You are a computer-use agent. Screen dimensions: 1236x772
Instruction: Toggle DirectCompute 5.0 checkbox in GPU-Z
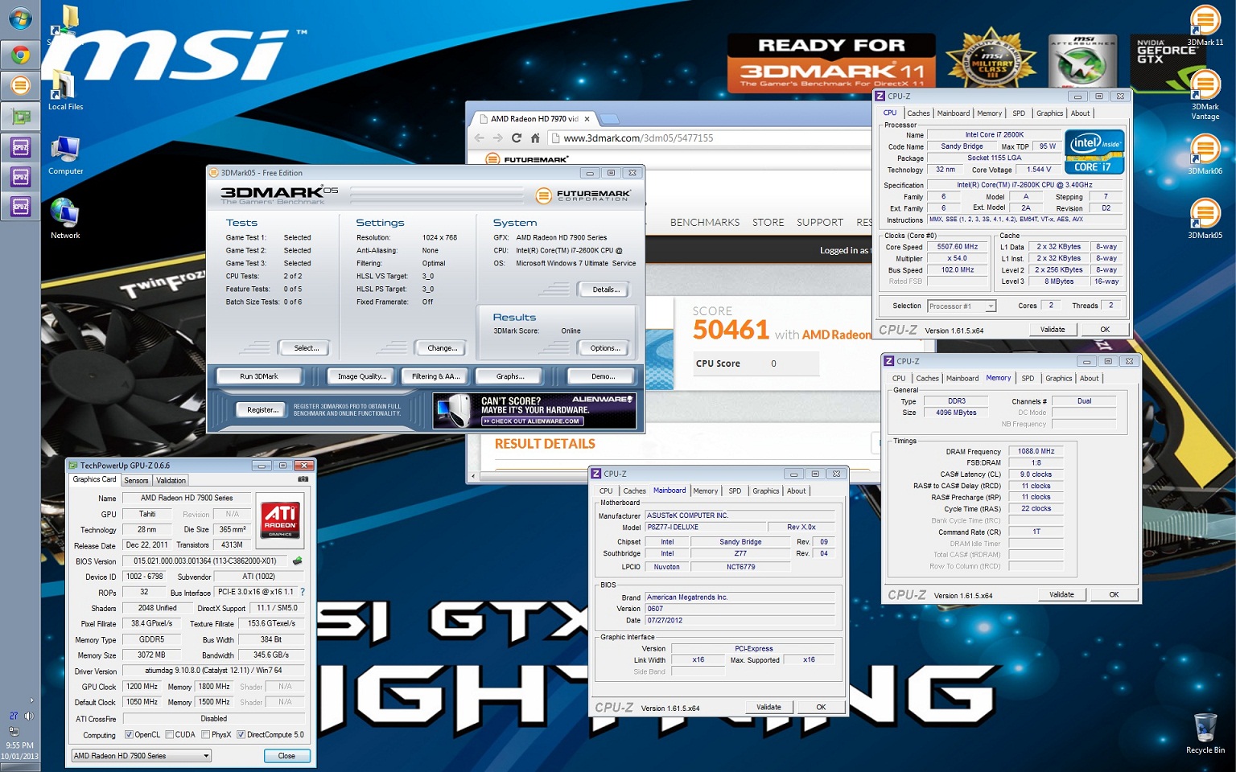241,734
